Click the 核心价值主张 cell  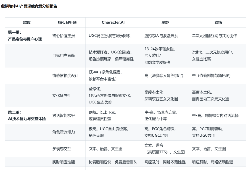67,36
